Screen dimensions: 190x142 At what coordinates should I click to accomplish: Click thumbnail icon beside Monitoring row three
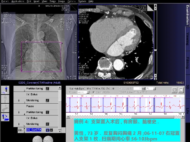[47, 100]
